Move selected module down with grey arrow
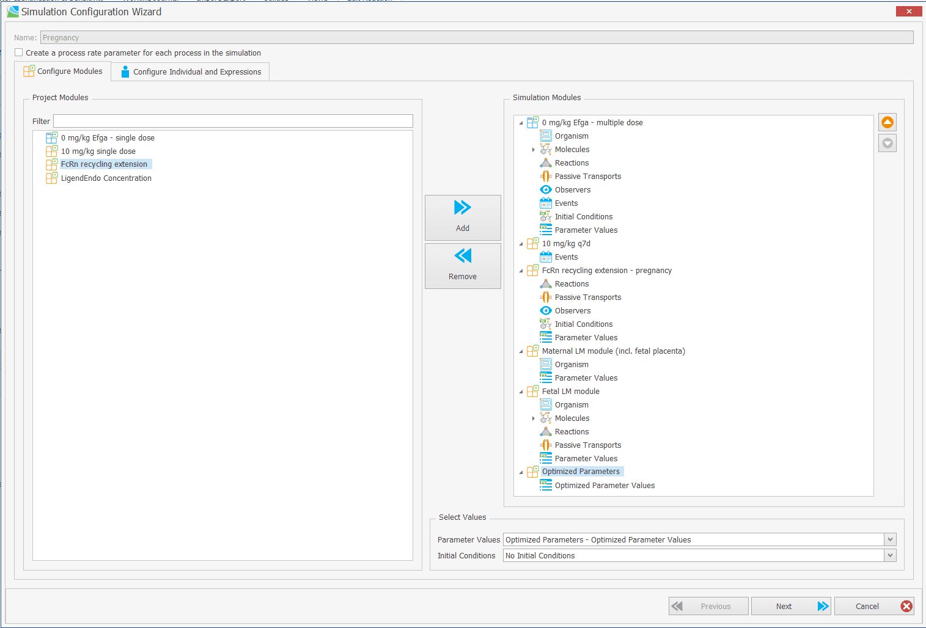The width and height of the screenshot is (926, 628). [887, 143]
